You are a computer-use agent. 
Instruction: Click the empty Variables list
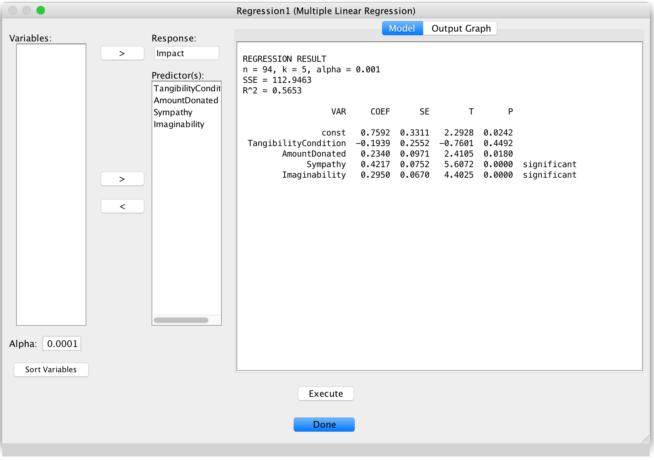click(51, 183)
